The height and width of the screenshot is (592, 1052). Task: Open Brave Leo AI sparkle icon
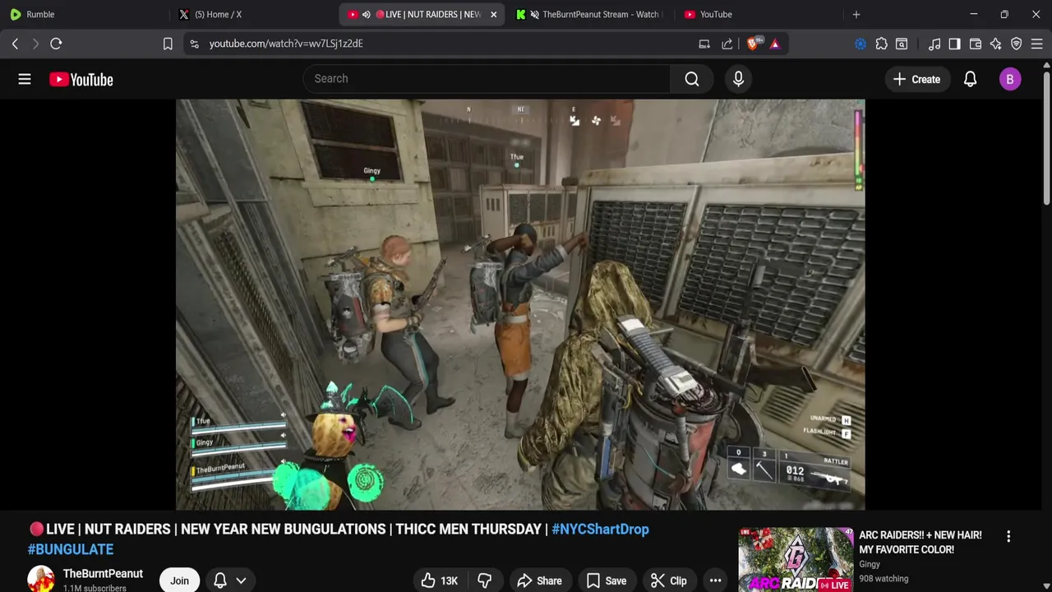(995, 44)
